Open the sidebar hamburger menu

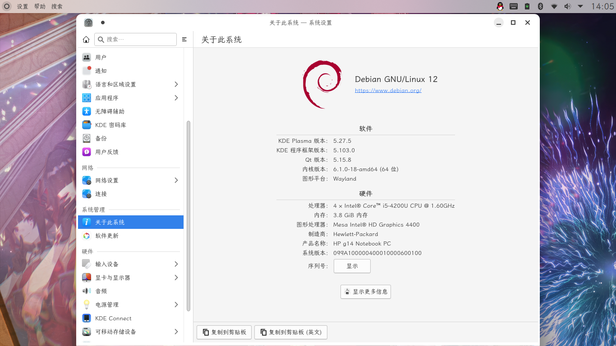184,40
